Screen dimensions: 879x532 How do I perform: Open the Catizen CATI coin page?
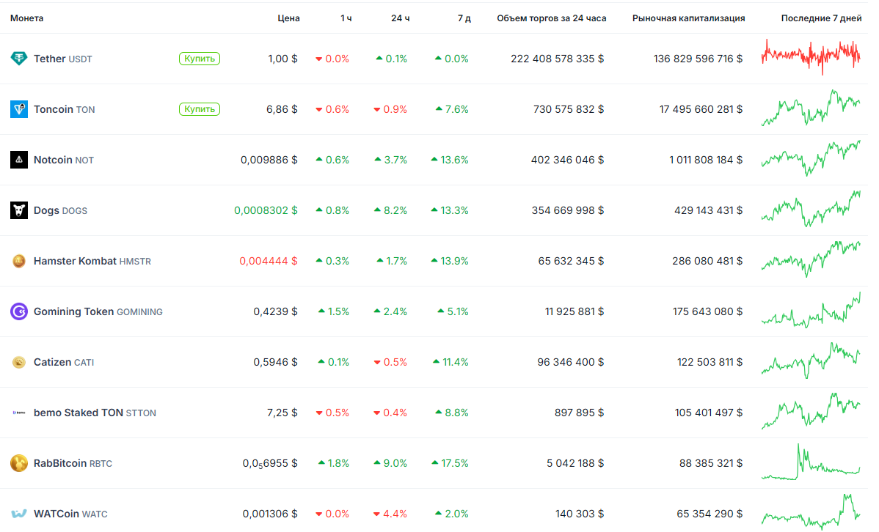tap(63, 362)
